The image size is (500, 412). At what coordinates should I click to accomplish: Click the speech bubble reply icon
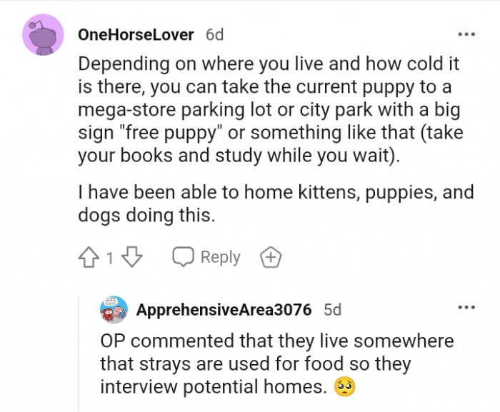point(184,257)
